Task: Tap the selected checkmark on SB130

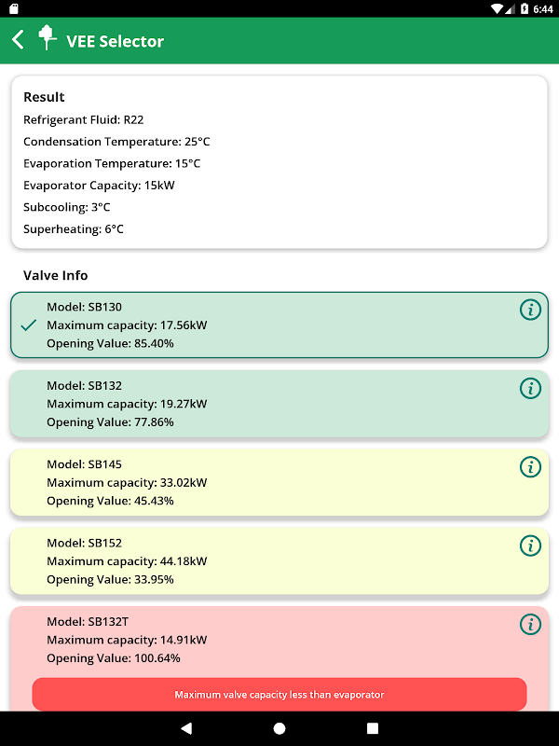Action: [x=29, y=325]
